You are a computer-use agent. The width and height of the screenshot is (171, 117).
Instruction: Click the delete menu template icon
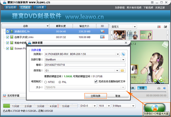[x=159, y=27]
